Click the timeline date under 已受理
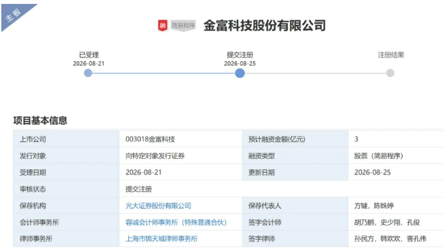This screenshot has width=447, height=249. coord(88,63)
